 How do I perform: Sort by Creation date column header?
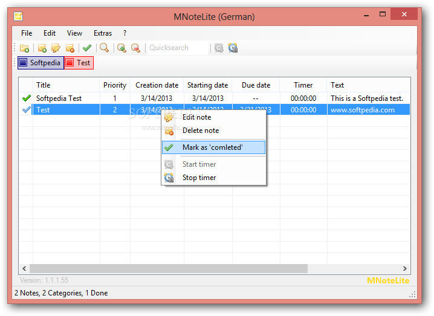(157, 85)
